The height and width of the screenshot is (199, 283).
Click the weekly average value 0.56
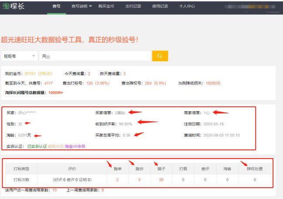tap(127, 135)
